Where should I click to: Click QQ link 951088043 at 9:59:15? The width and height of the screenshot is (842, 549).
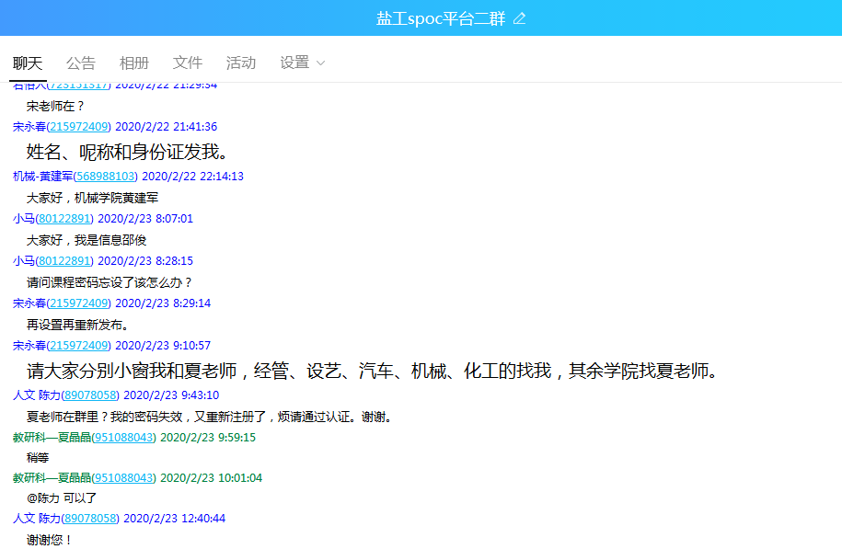124,438
